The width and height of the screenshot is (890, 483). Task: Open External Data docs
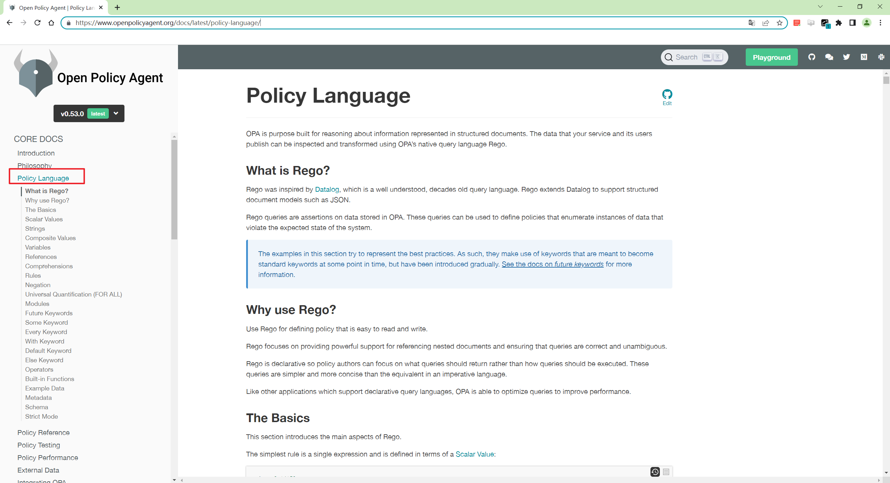[x=38, y=470]
